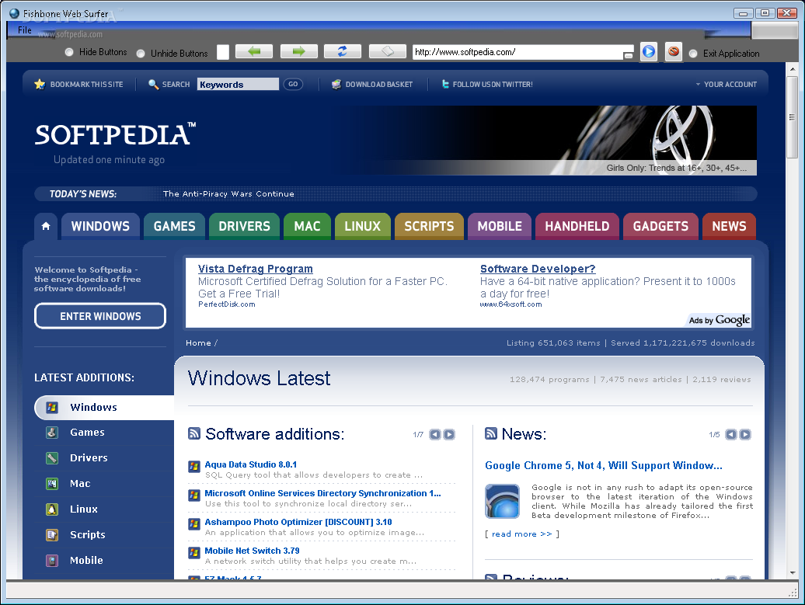Screen dimensions: 805x605
Task: Click the red stop loading button
Action: (x=674, y=52)
